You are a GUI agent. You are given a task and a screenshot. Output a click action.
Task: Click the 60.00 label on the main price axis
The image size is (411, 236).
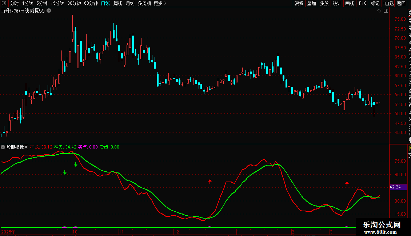click(x=400, y=76)
